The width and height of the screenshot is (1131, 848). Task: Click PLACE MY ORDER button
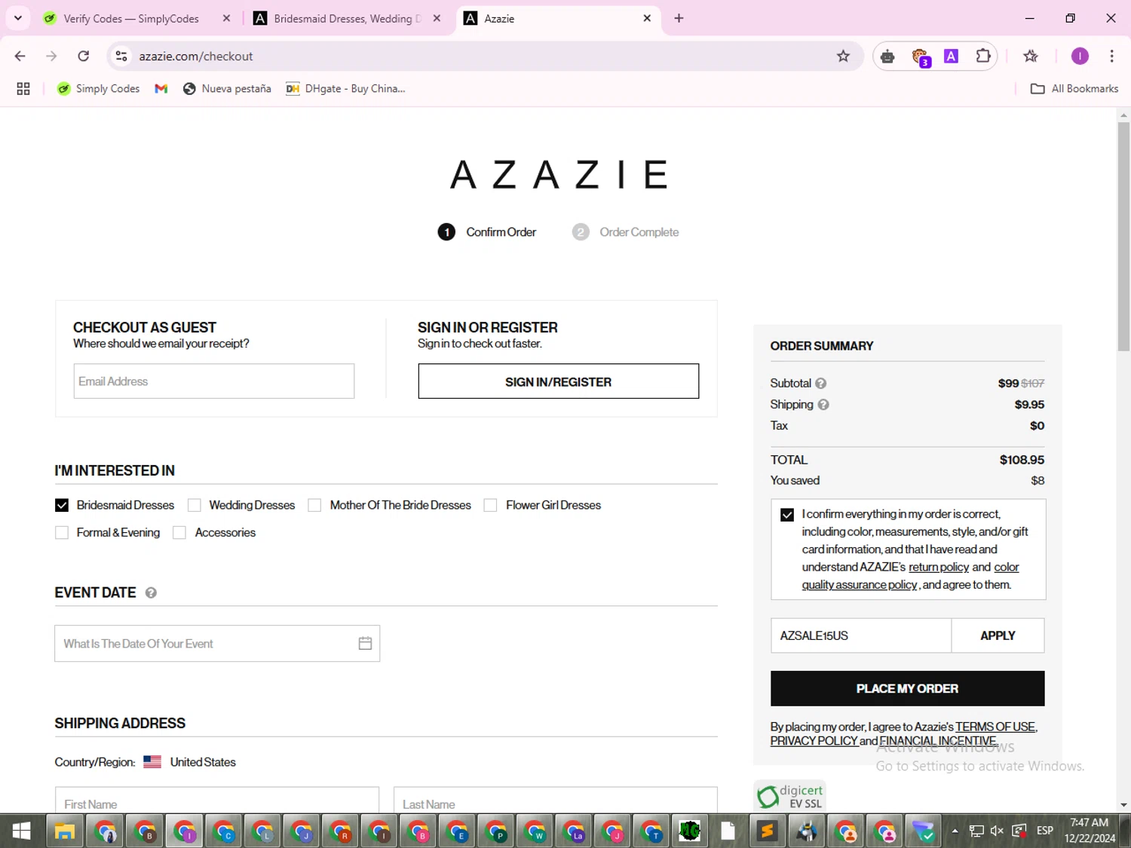pyautogui.click(x=907, y=688)
